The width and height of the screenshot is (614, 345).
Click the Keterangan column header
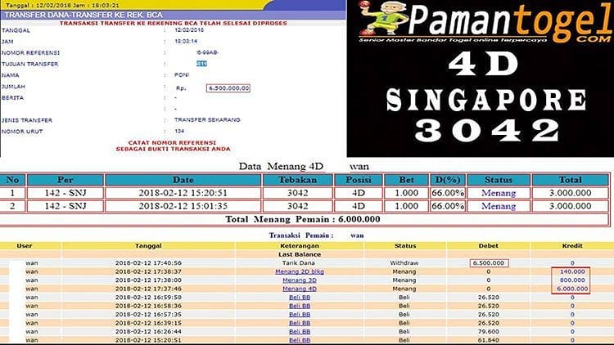click(300, 246)
